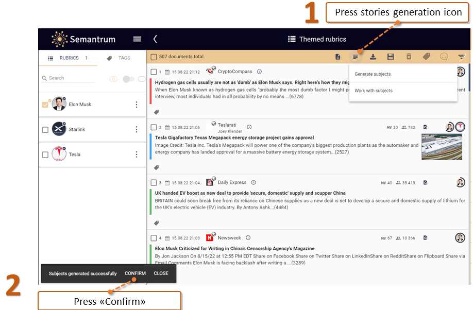
Task: Switch to the TAGS tab
Action: (x=119, y=58)
